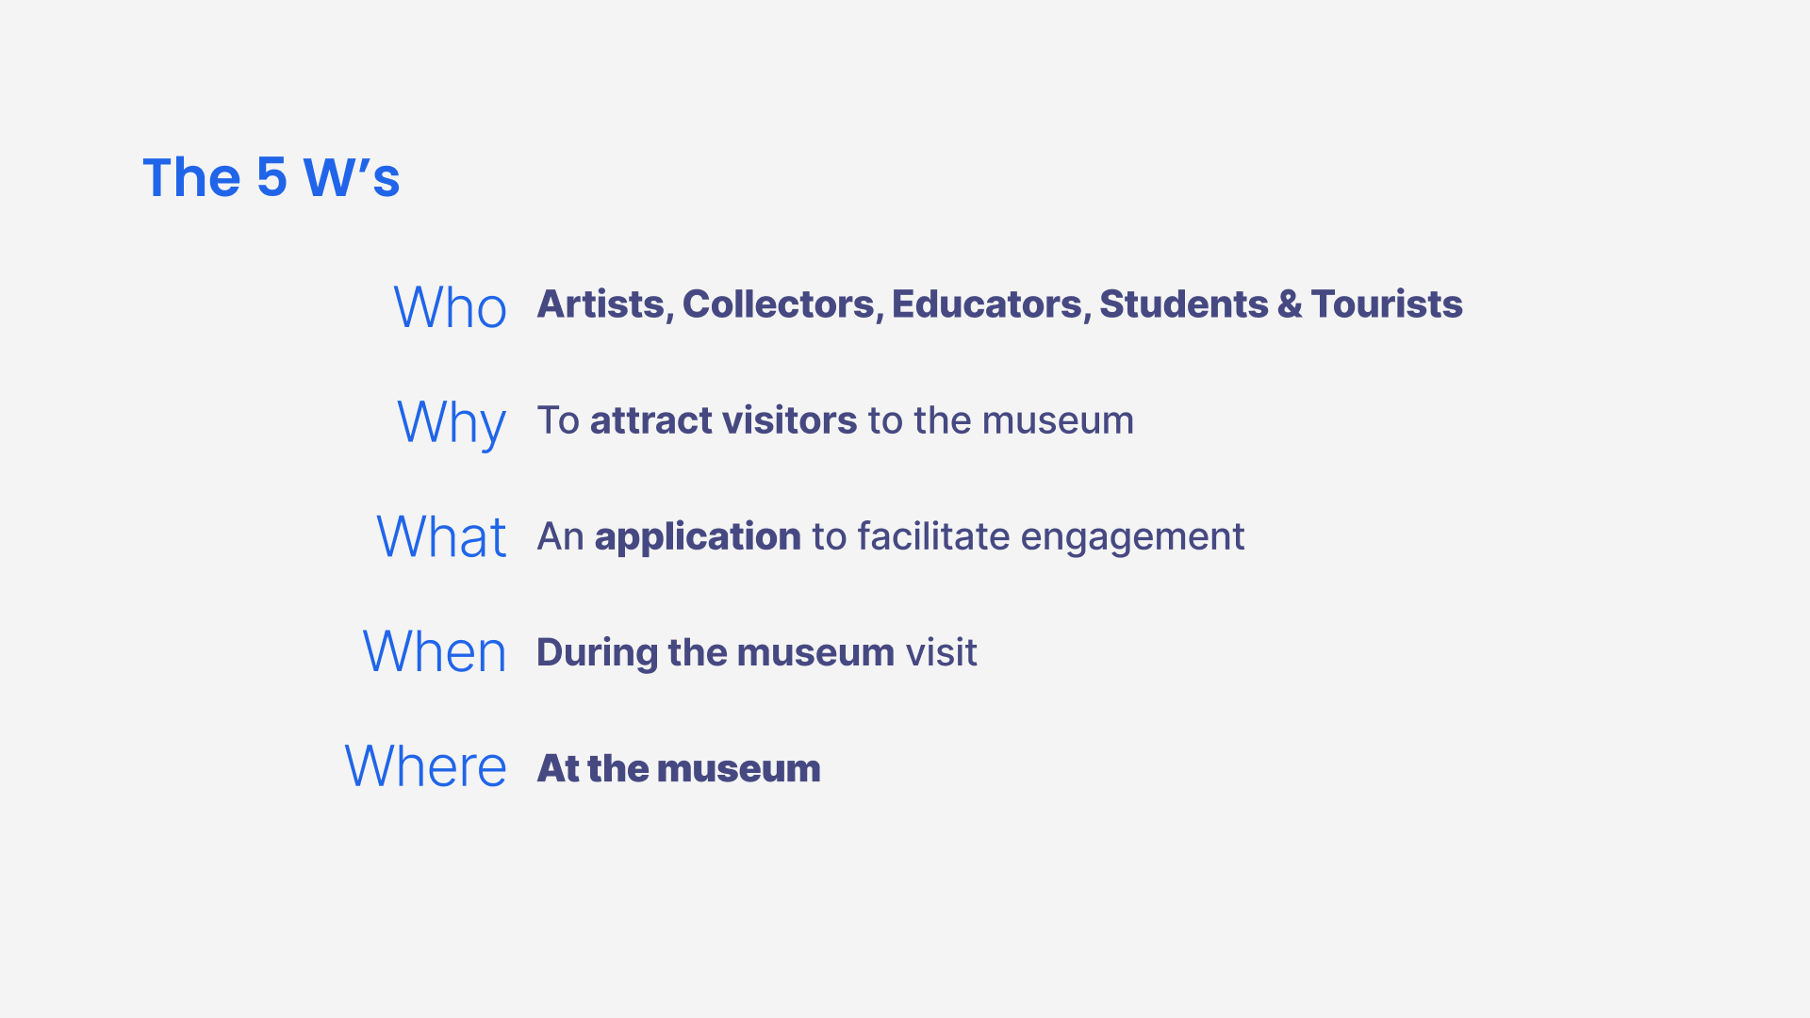Click the bold 'attract visitors' text
The image size is (1810, 1018).
pos(724,420)
